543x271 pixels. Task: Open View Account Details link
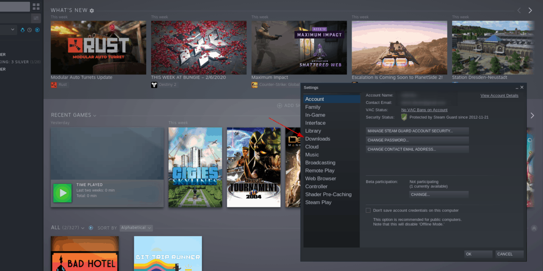[x=500, y=96]
